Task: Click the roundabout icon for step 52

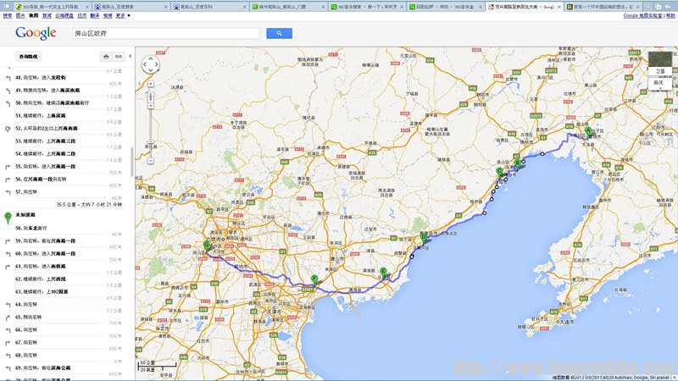Action: 8,128
